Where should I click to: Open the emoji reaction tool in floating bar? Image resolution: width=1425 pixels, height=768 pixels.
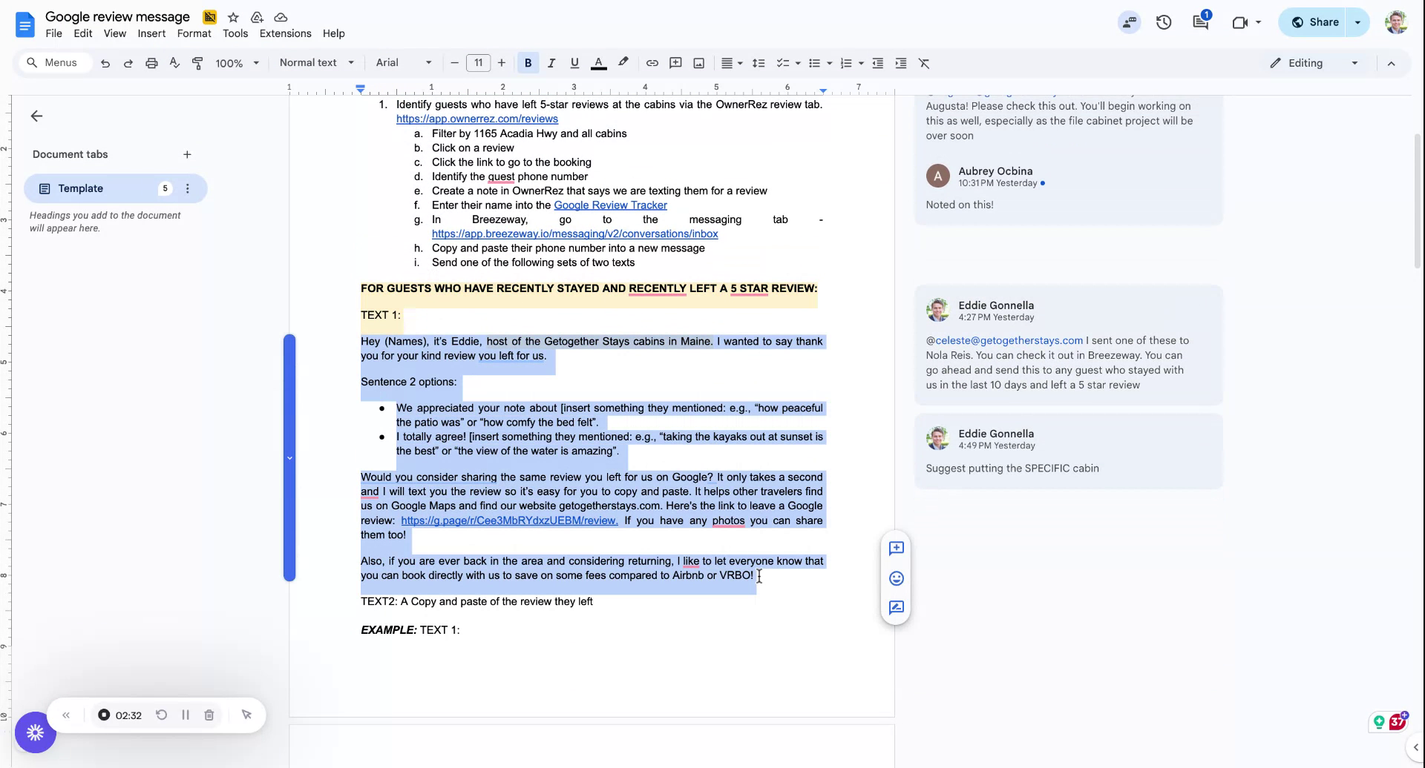click(x=896, y=578)
